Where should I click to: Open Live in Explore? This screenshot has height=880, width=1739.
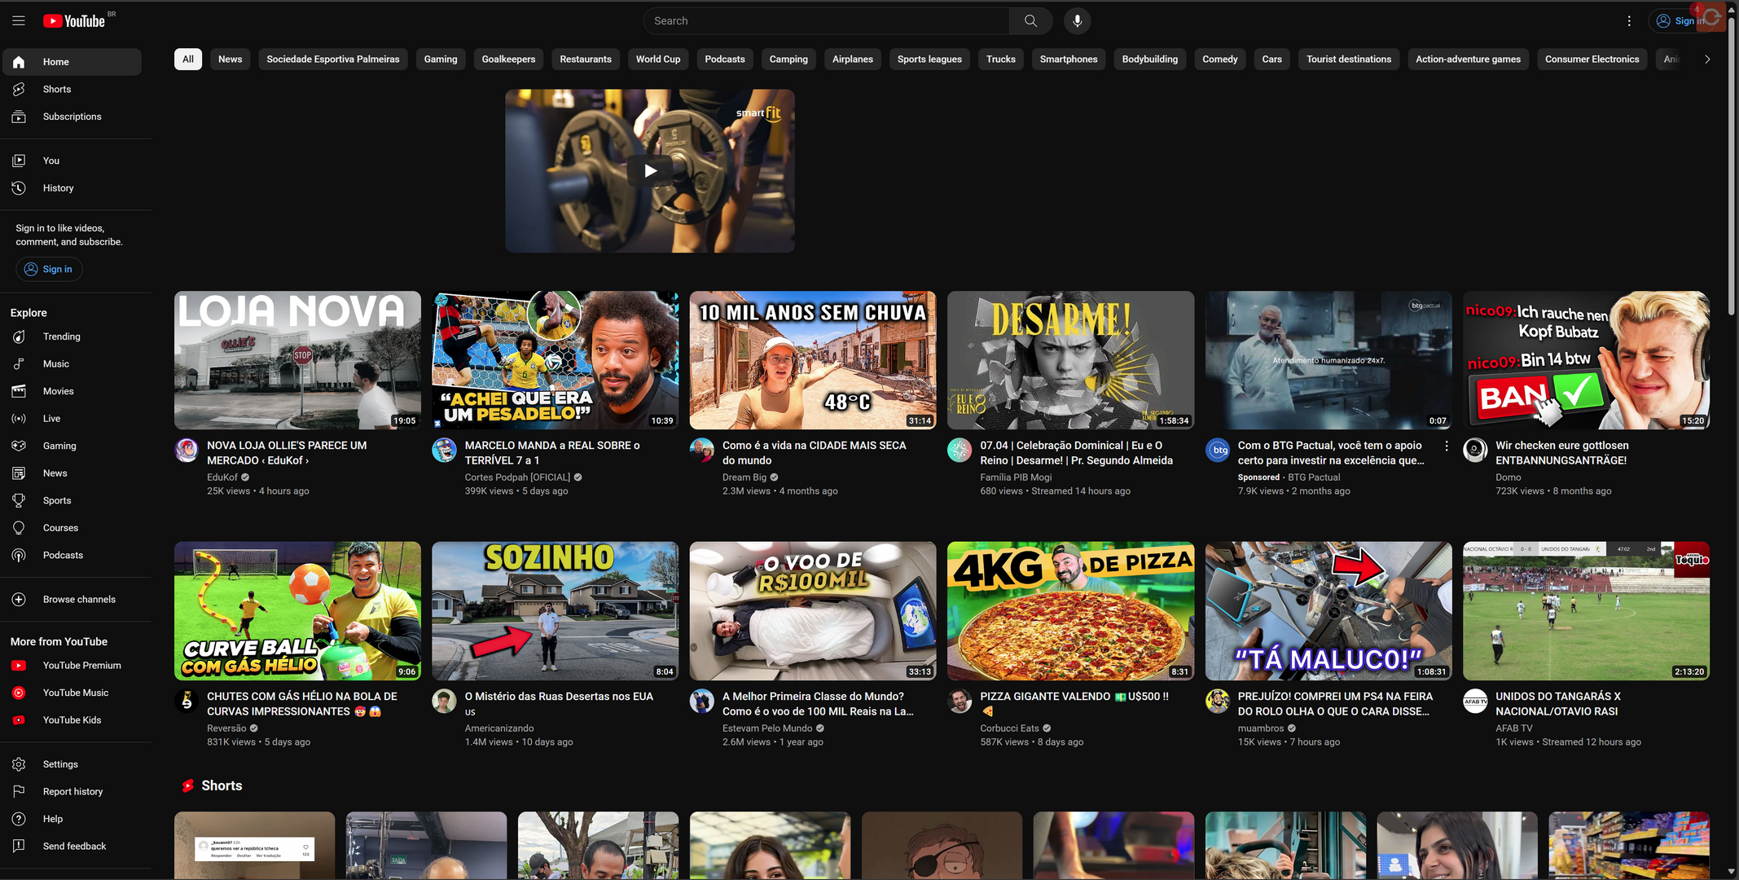tap(72, 419)
